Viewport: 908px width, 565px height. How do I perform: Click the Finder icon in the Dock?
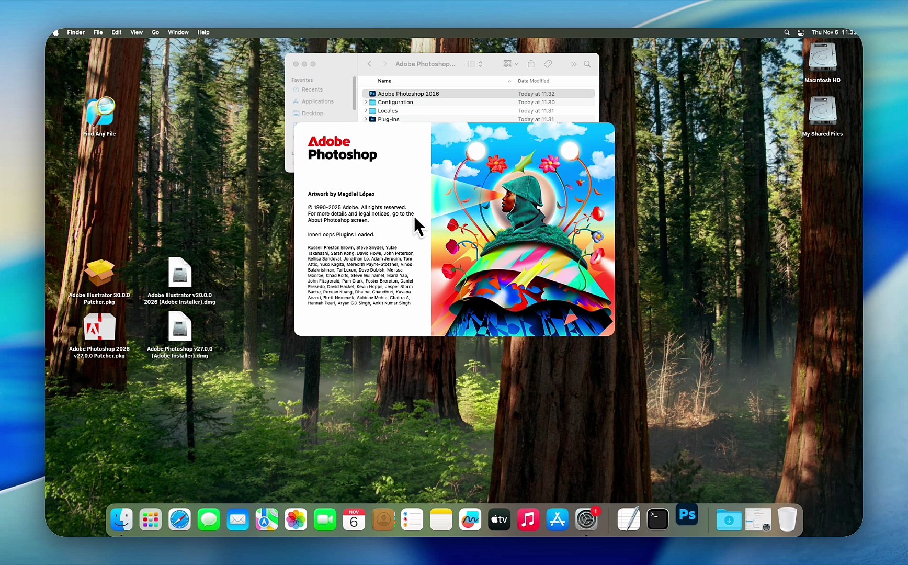[x=121, y=519]
